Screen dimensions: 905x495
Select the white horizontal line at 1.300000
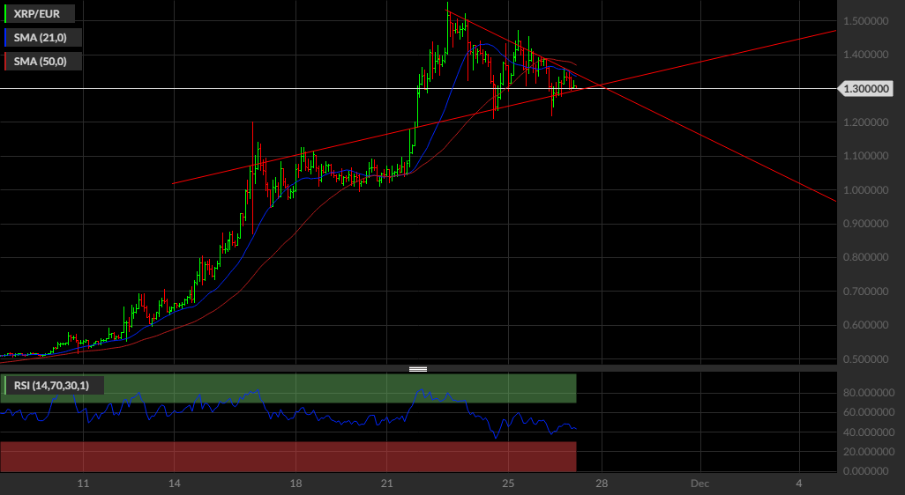pyautogui.click(x=418, y=89)
